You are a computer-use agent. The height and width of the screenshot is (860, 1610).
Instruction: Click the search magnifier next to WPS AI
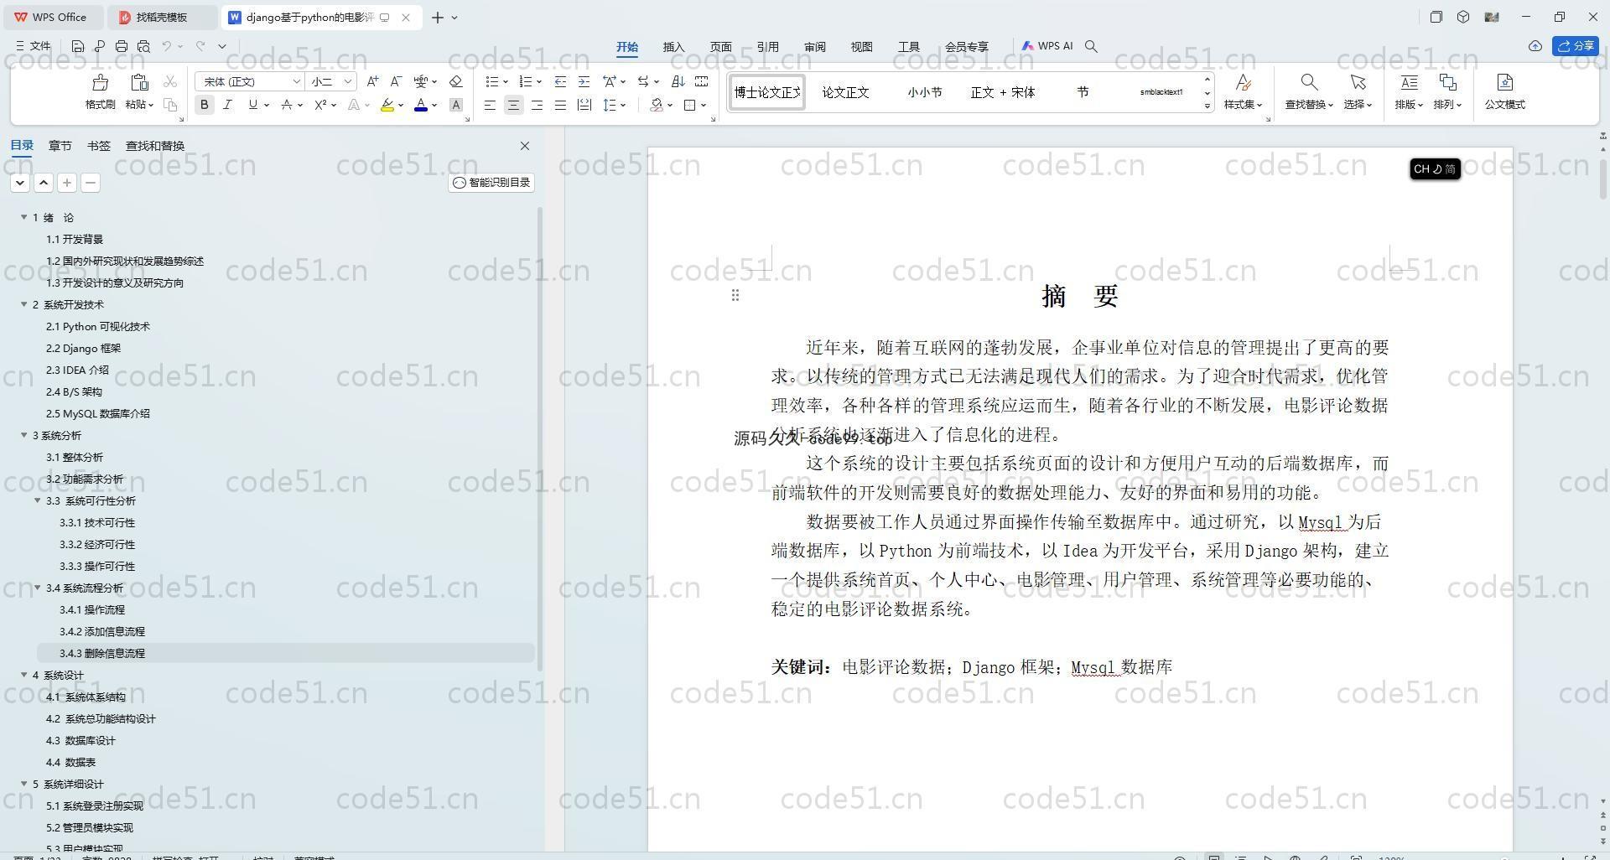(x=1091, y=46)
